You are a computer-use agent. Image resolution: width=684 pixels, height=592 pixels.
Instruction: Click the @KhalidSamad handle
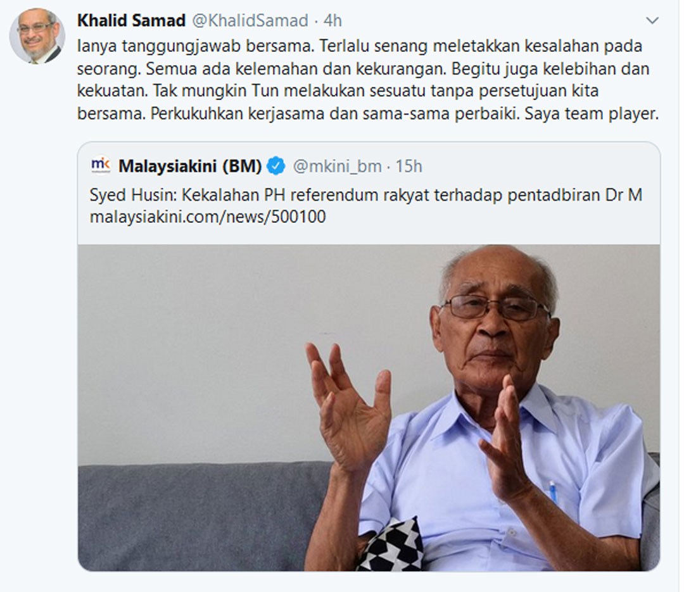[x=250, y=20]
